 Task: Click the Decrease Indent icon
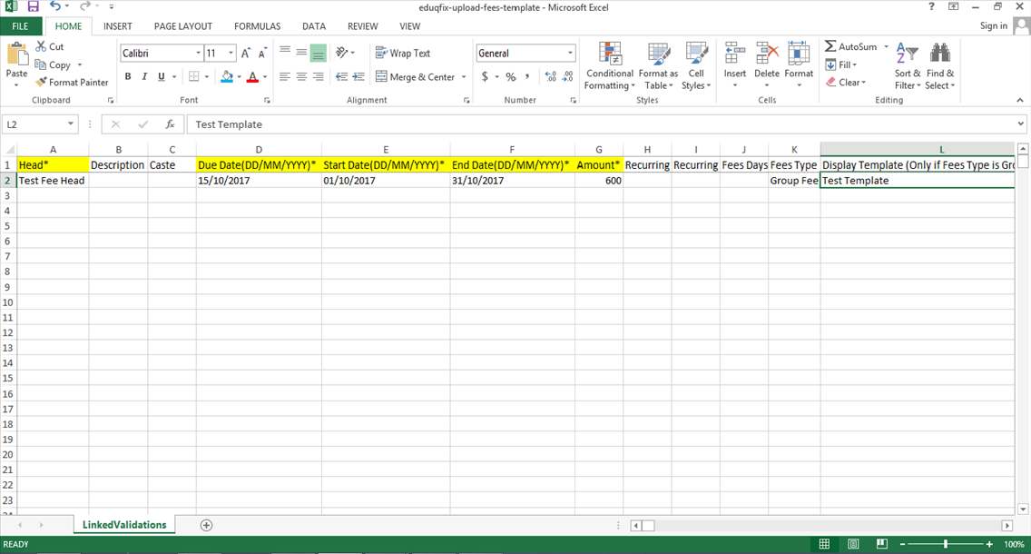pyautogui.click(x=341, y=77)
